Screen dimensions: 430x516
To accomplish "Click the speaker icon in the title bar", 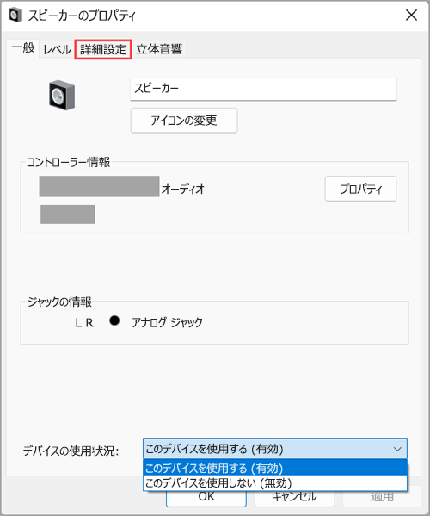I will pos(15,15).
